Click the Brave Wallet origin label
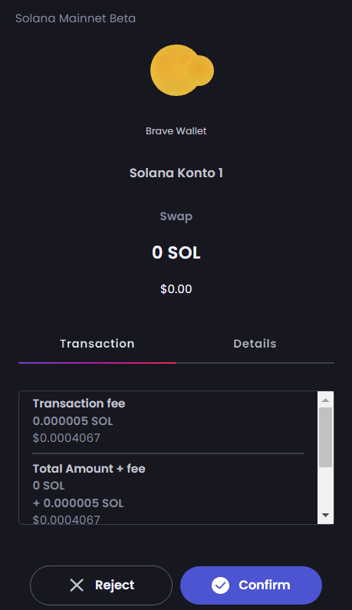Image resolution: width=352 pixels, height=610 pixels. pos(176,131)
